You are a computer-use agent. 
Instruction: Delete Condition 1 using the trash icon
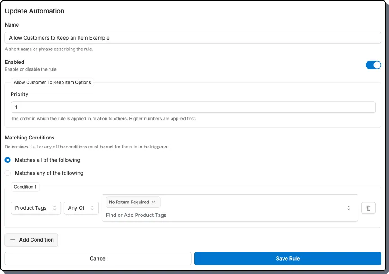[x=368, y=208]
